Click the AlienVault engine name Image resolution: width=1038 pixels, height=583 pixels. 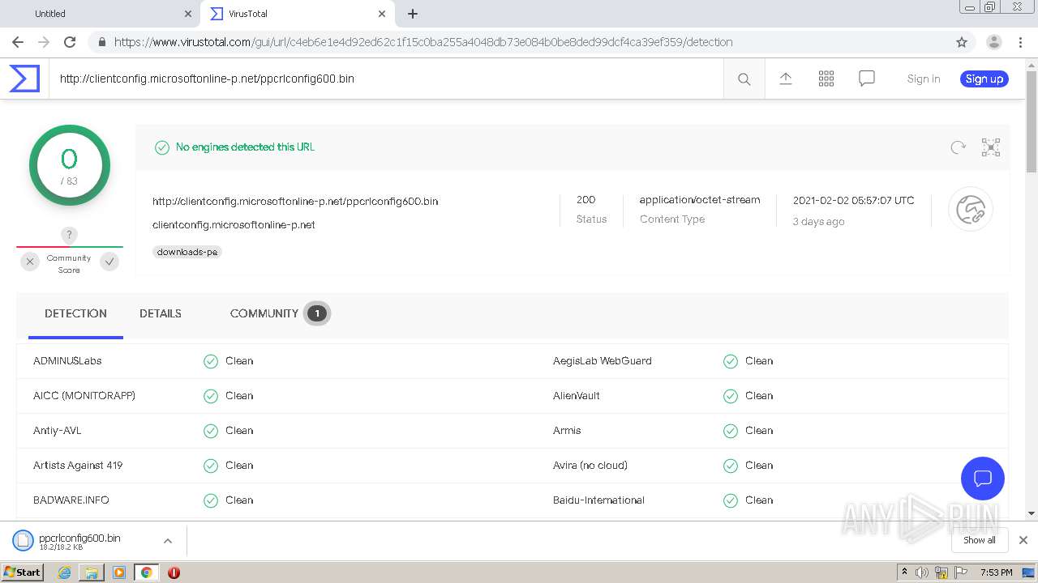(577, 396)
